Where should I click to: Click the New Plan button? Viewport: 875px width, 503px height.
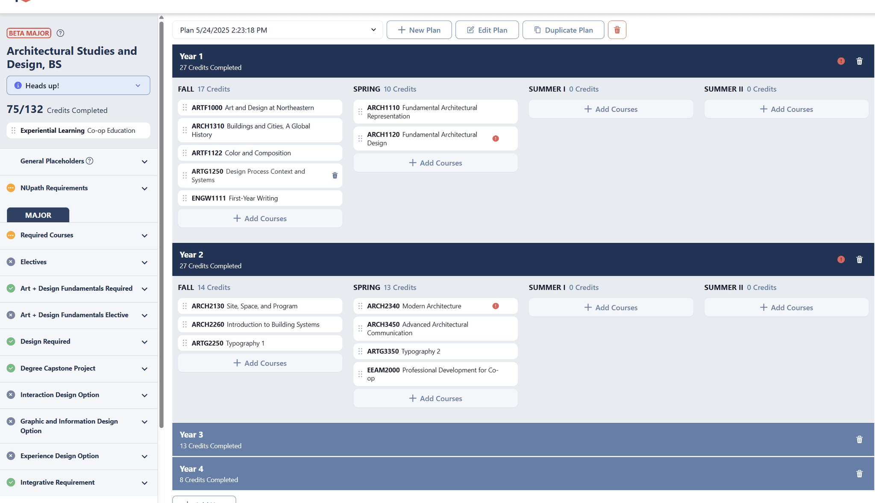click(x=419, y=29)
